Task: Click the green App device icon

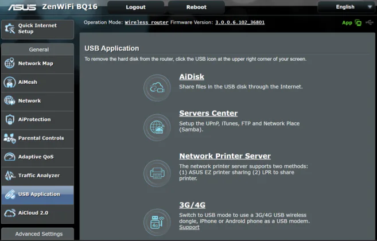Action: [358, 22]
